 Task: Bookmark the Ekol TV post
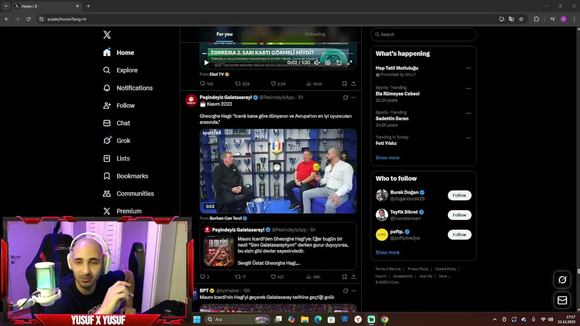pos(344,84)
